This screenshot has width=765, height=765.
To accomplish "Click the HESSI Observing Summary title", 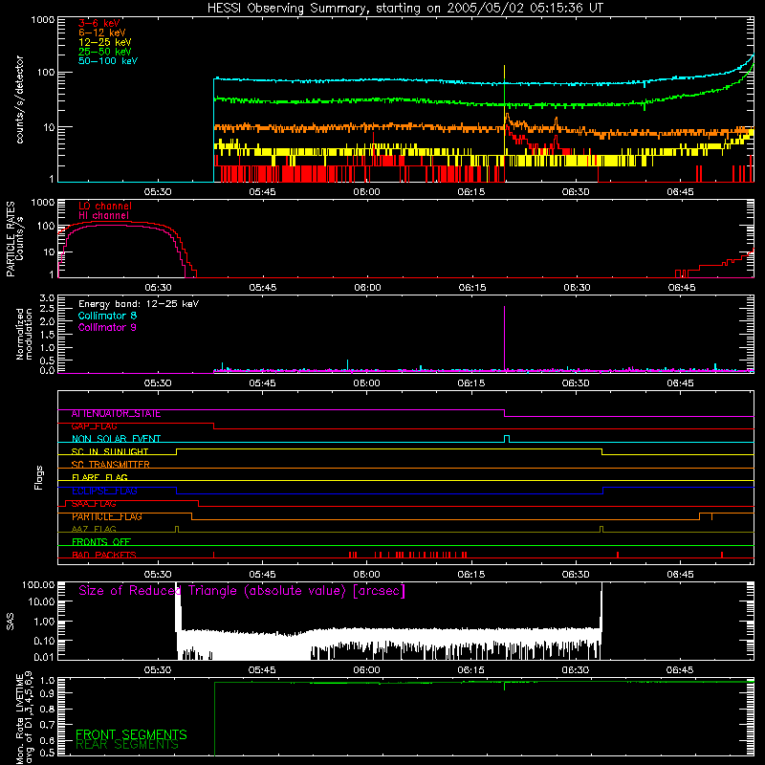I will [404, 9].
